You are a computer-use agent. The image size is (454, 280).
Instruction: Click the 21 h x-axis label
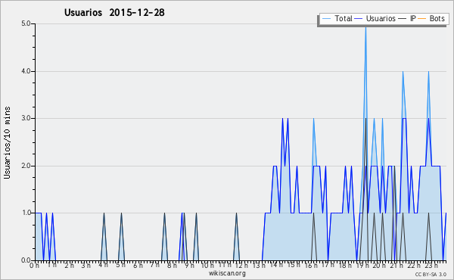click(396, 266)
